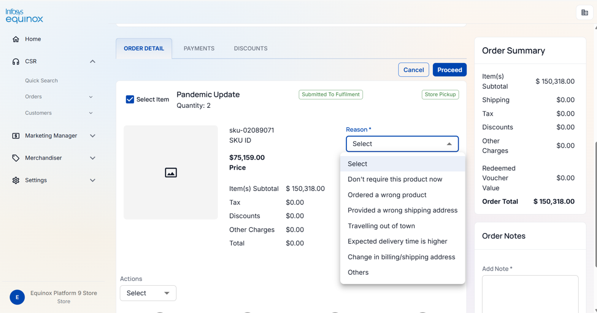Click the sku-02089071 SKU ID text
Viewport: 597px width, 313px height.
[252, 130]
